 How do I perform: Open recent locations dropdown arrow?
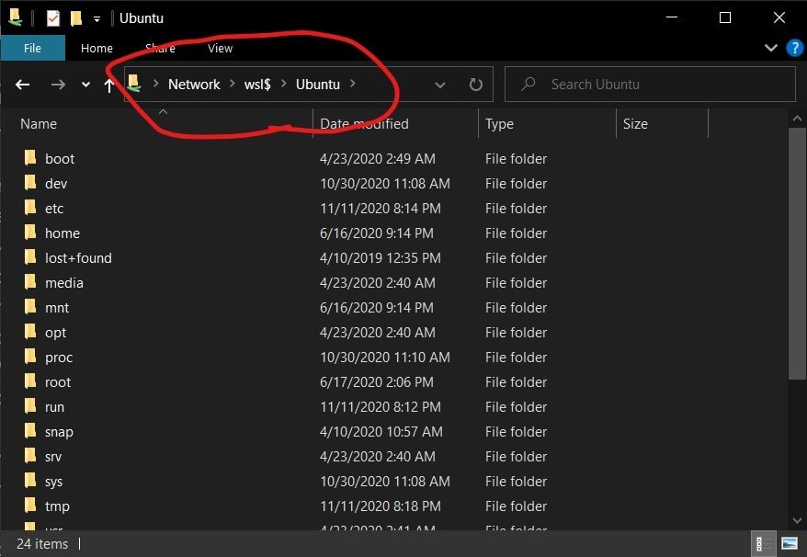[86, 85]
